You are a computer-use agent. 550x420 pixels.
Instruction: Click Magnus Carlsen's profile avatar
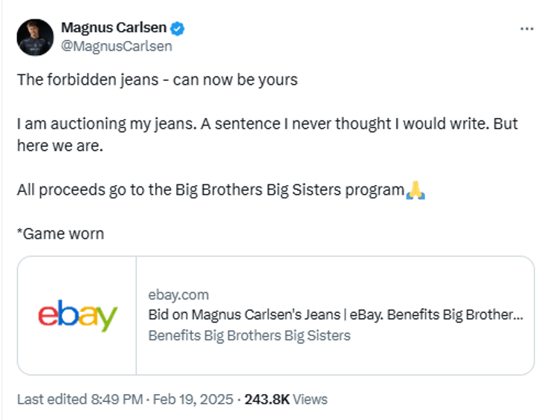click(x=36, y=37)
